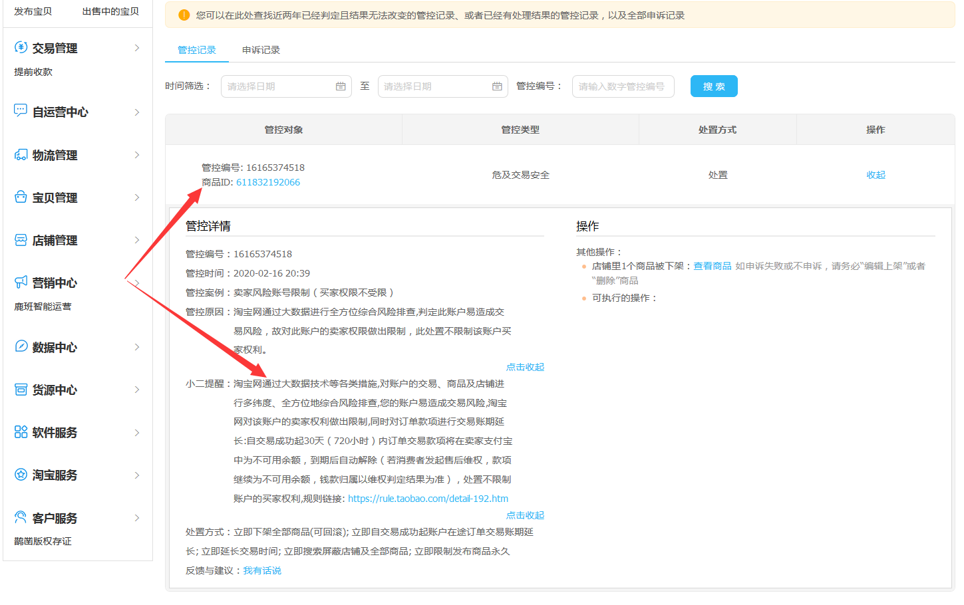Click the 软件服务 grid icon
964x605 pixels.
(x=21, y=432)
